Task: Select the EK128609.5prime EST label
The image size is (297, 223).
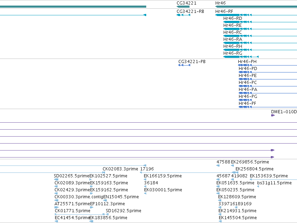Action: (237, 197)
